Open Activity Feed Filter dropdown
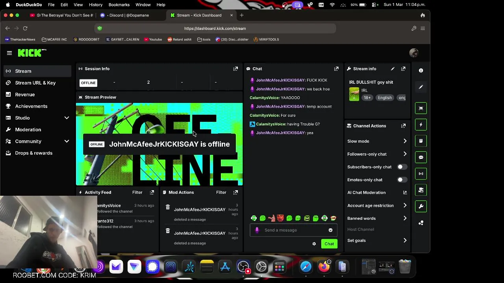Image resolution: width=504 pixels, height=283 pixels. pos(137,192)
